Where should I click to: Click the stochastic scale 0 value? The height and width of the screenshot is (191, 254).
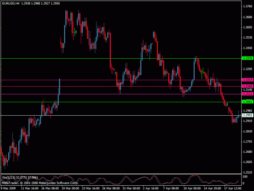coord(243,183)
